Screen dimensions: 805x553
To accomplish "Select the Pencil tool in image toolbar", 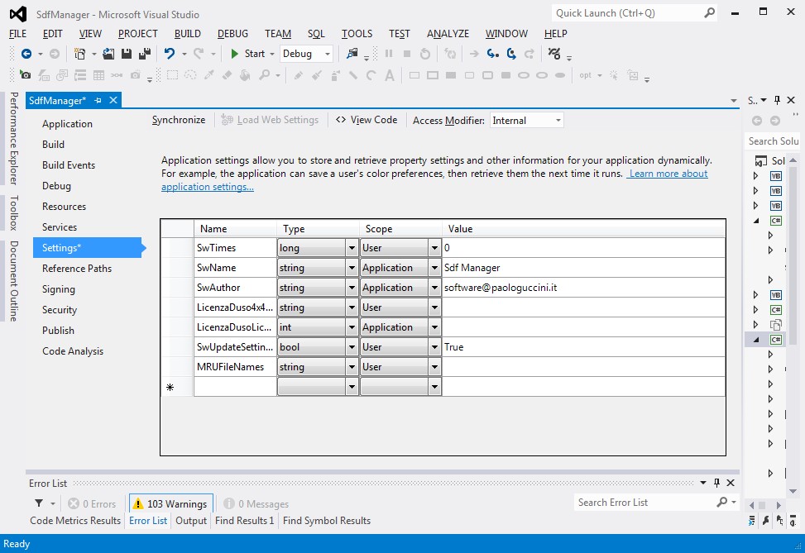I will tap(298, 75).
